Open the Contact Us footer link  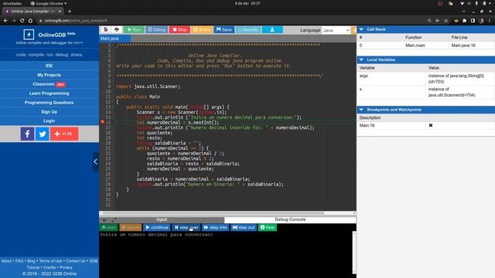pos(76,261)
